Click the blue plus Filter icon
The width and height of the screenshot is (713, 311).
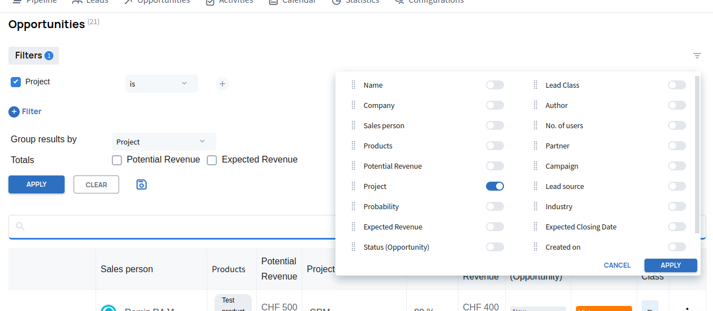tap(15, 112)
